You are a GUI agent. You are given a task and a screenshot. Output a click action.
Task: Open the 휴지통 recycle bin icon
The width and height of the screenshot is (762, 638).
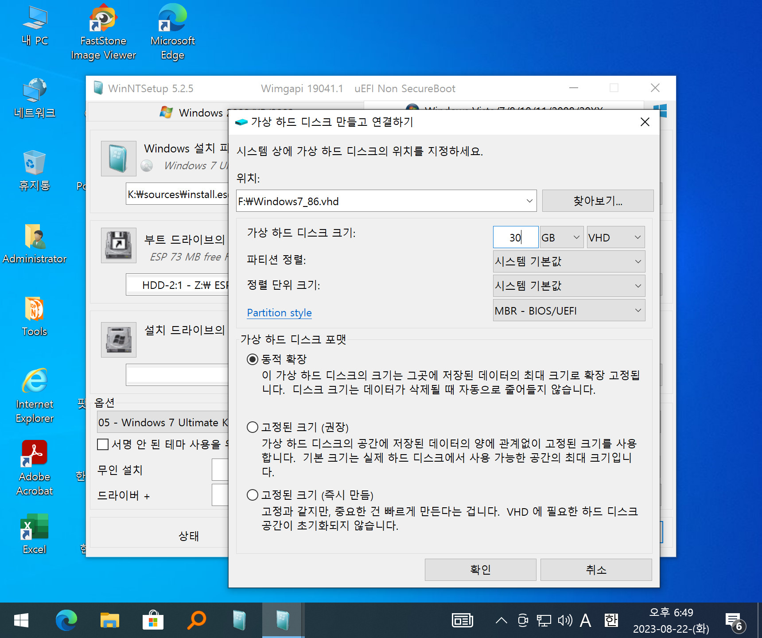point(35,171)
